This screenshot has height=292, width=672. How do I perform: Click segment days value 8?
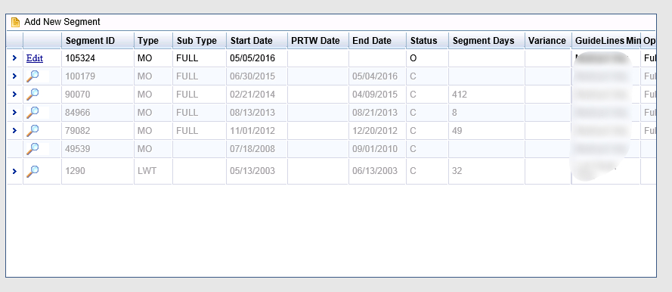pyautogui.click(x=455, y=113)
